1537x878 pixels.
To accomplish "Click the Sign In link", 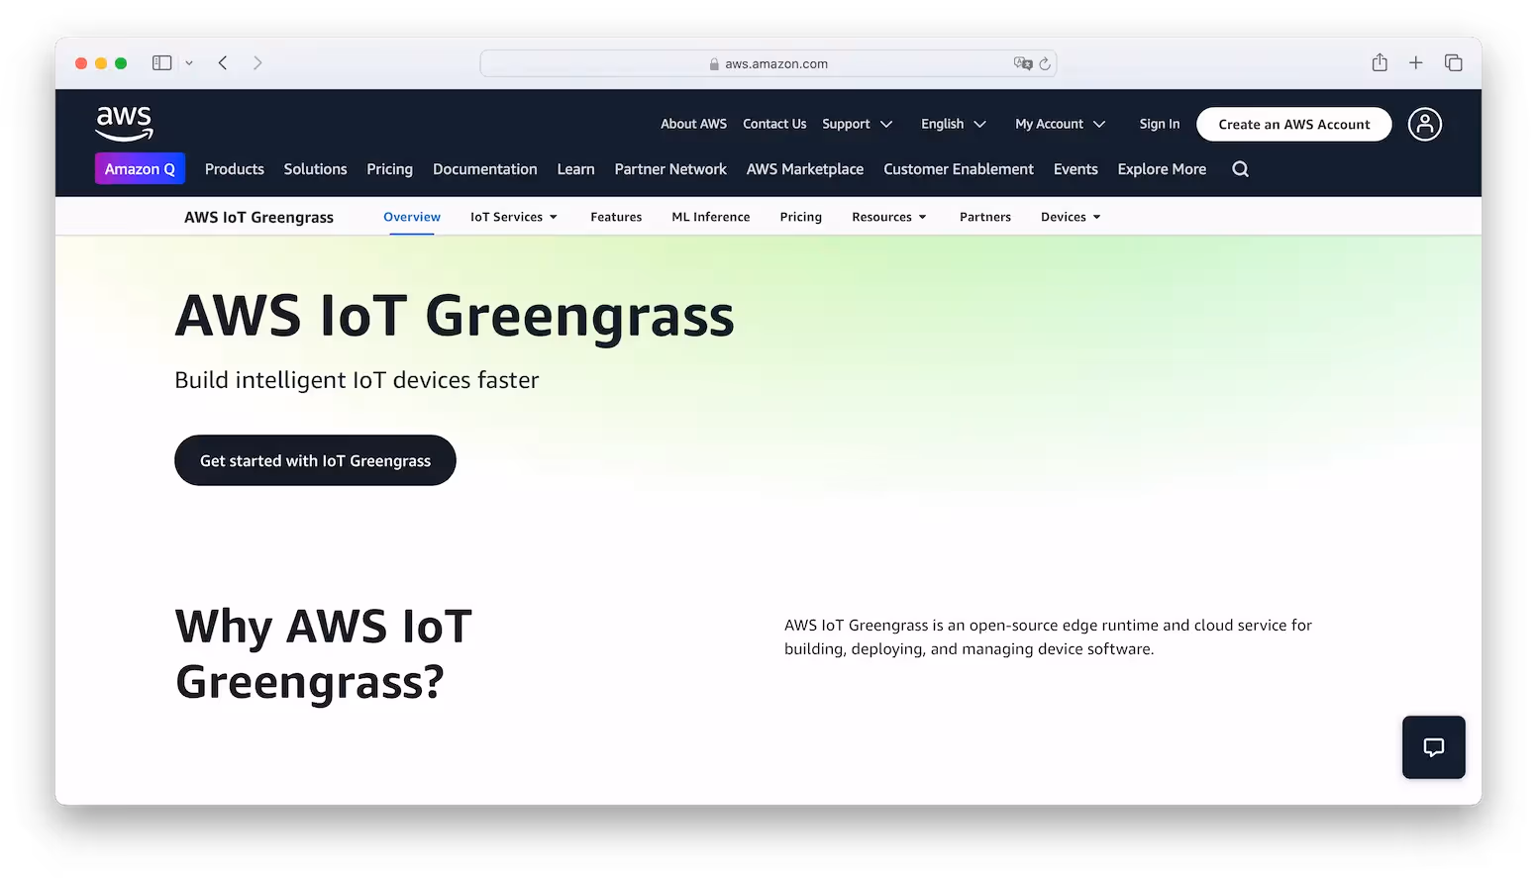I will click(1160, 124).
